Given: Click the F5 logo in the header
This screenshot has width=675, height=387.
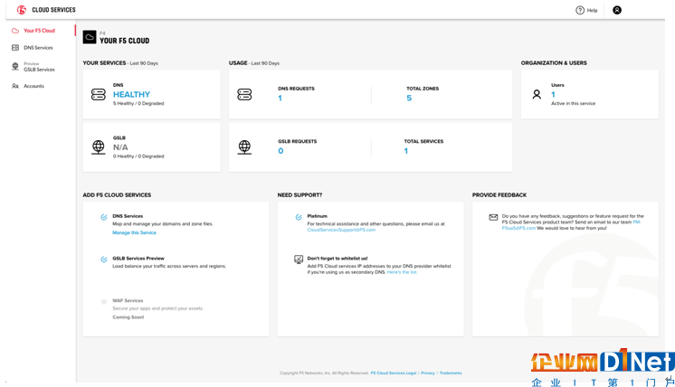Looking at the screenshot, I should point(22,9).
